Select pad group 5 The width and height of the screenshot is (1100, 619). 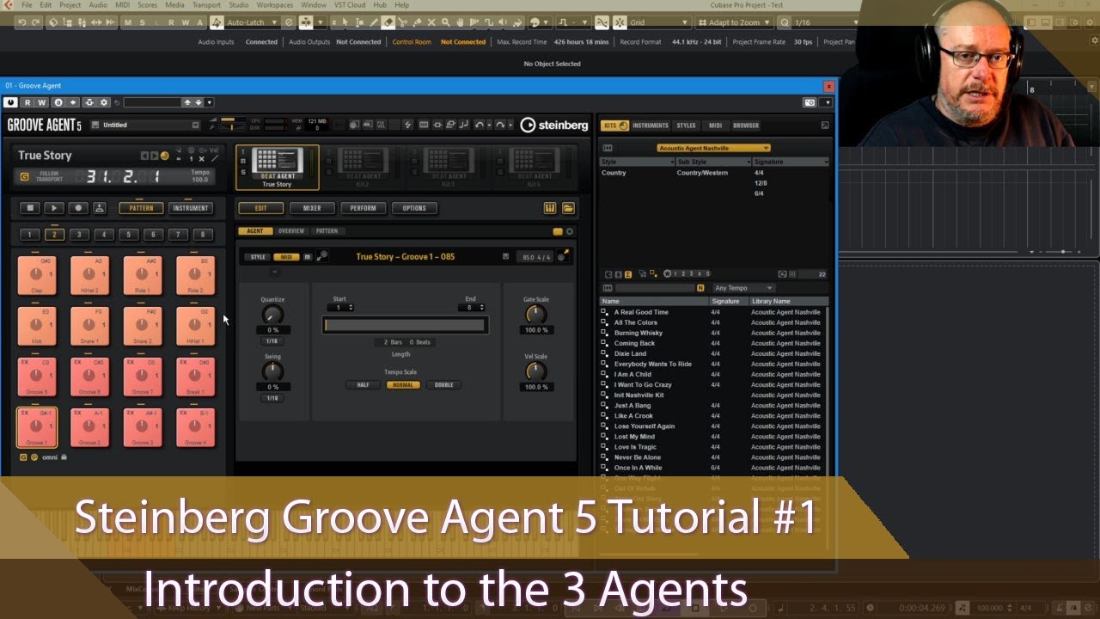pos(129,234)
